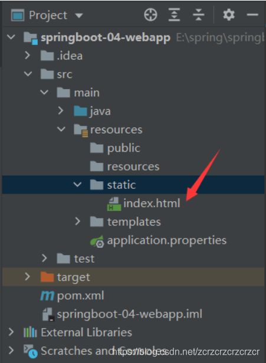Expand Scratches and Consoles node
Image resolution: width=266 pixels, height=363 pixels.
11,350
